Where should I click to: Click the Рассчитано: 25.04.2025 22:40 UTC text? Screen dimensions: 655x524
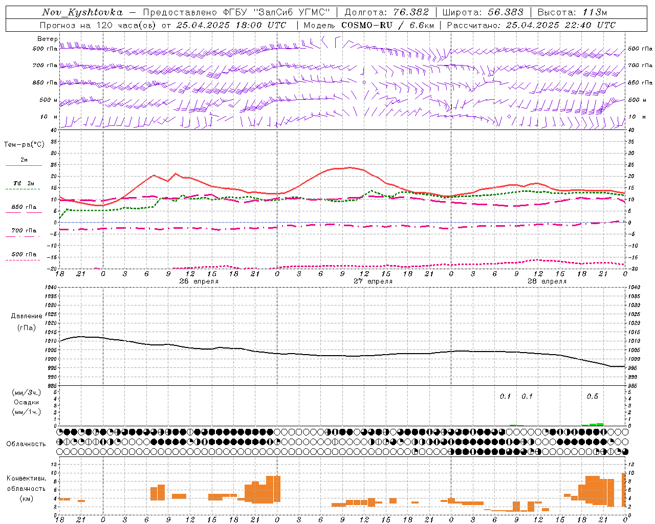point(531,25)
